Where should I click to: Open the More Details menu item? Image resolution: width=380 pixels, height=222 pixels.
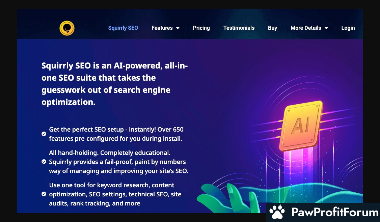click(x=305, y=28)
